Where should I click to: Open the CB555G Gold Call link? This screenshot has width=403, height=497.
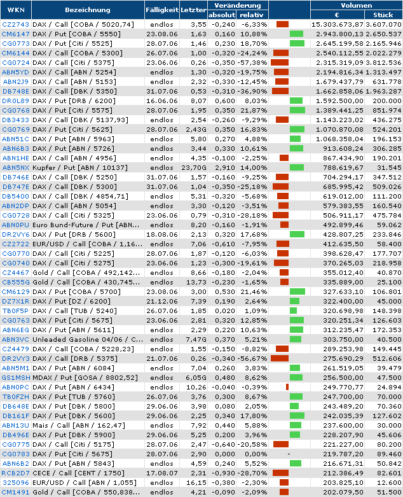(x=16, y=282)
